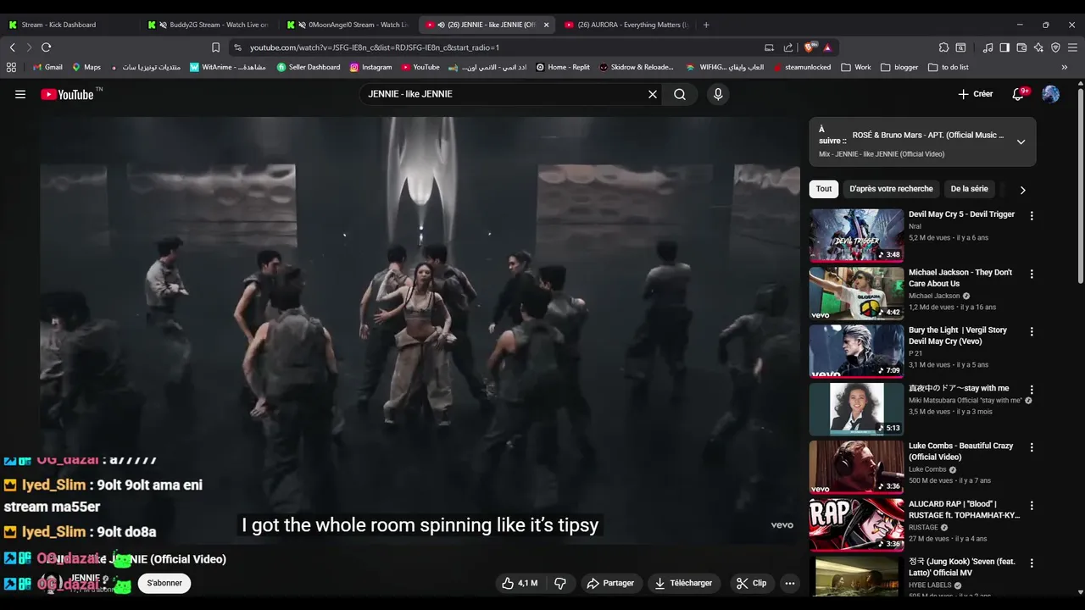Click the S'abonner button
The image size is (1085, 610).
point(164,583)
